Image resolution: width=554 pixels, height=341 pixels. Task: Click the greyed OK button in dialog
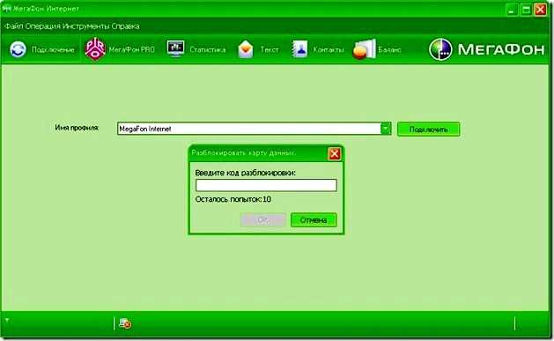coord(262,220)
